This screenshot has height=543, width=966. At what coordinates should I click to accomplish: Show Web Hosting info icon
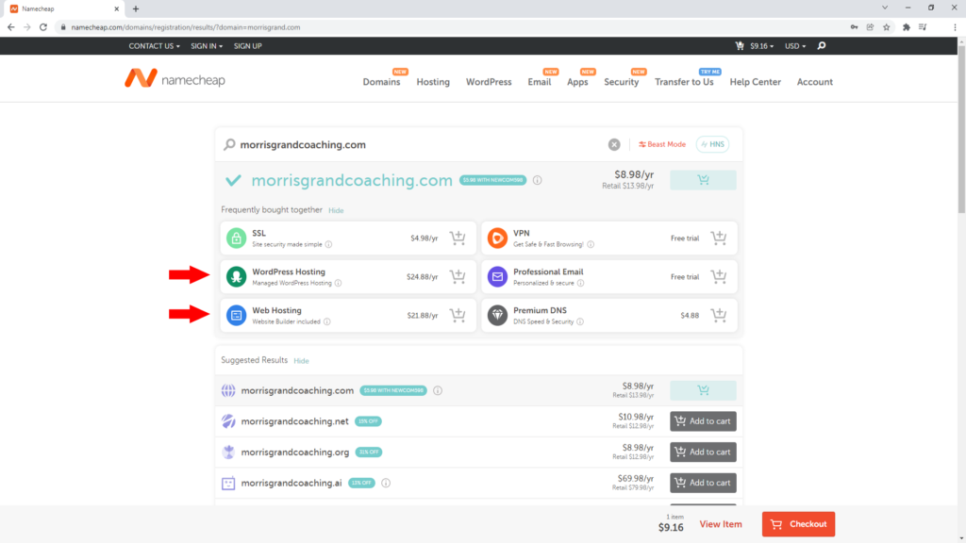pos(327,322)
